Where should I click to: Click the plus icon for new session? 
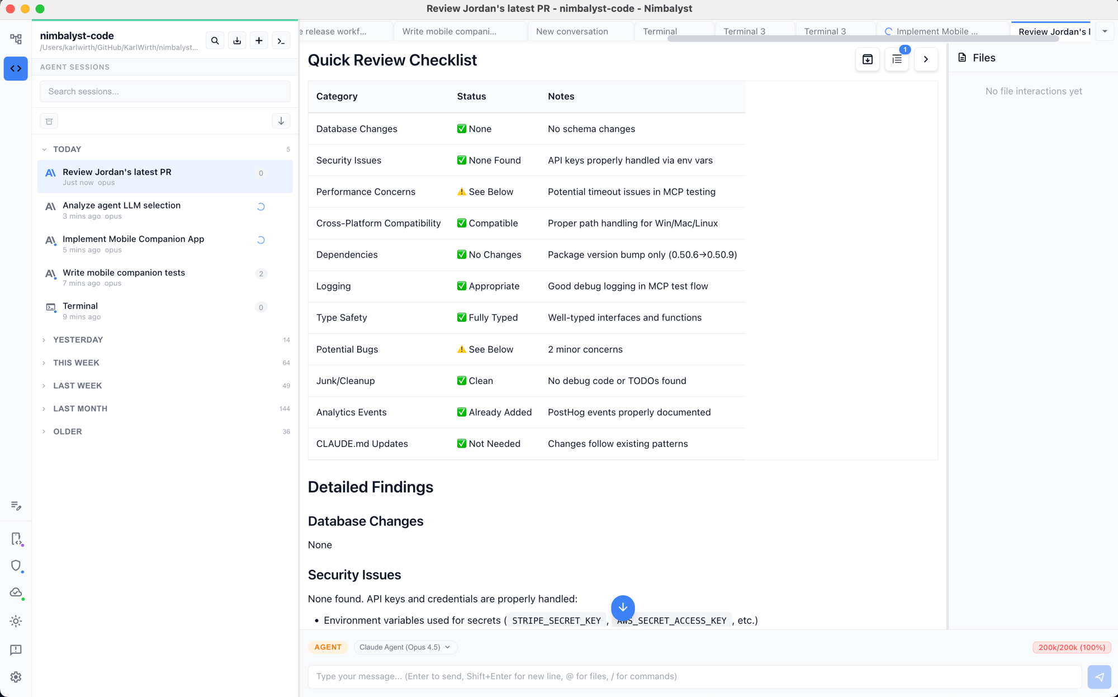[259, 41]
